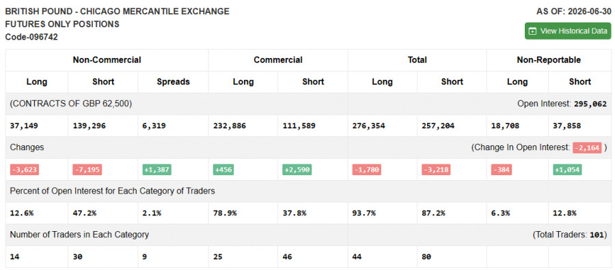Screen dimensions: 615x270
Task: Click the 47.2% short percent cell
Action: pyautogui.click(x=84, y=213)
